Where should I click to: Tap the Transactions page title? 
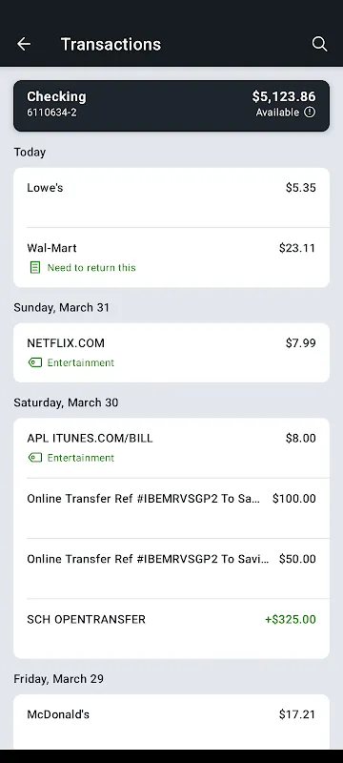point(111,44)
